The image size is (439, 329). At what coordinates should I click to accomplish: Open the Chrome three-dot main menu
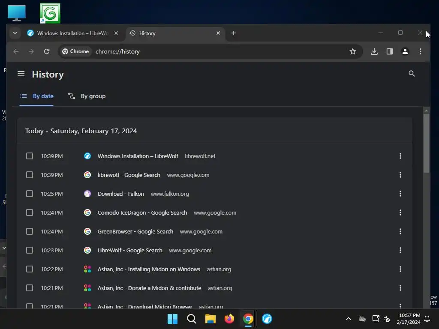[420, 51]
